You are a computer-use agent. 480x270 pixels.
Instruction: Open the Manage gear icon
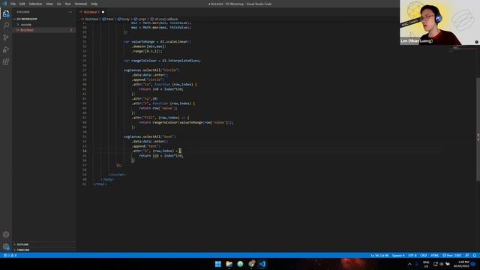click(6, 247)
